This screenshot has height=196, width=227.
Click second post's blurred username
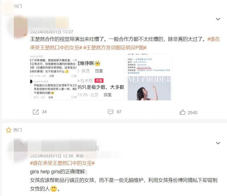63,146
